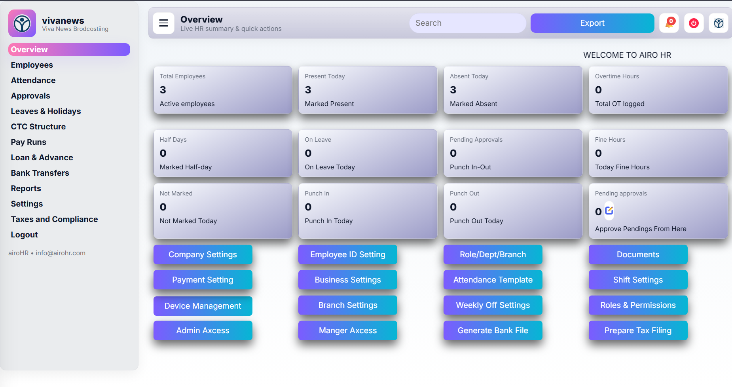This screenshot has height=387, width=732.
Task: Open Taxes and Compliance
Action: [x=54, y=219]
